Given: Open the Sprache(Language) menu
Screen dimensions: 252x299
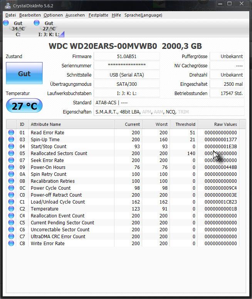Looking at the screenshot, I should [143, 15].
